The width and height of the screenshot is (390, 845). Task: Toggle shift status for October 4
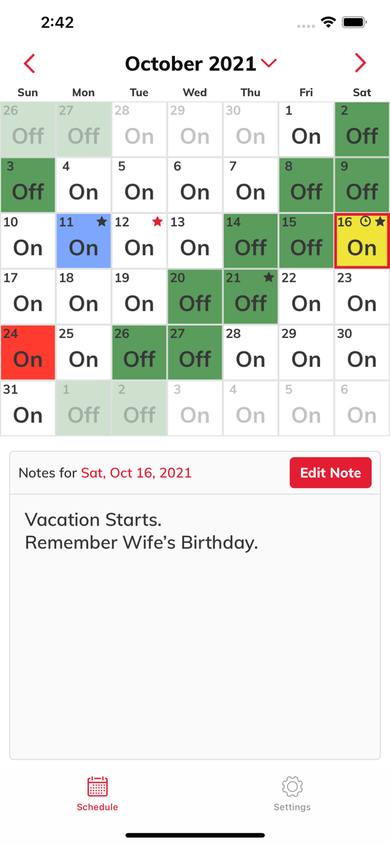83,185
